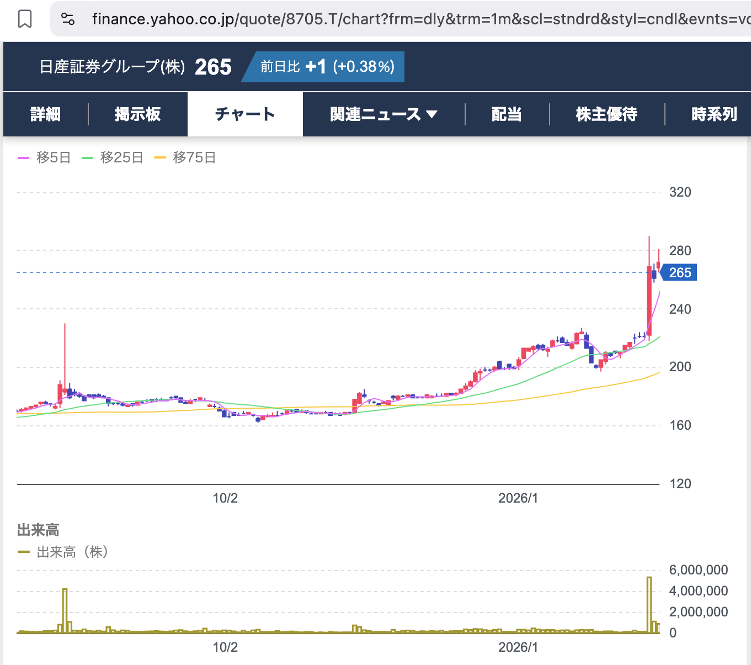Screen dimensions: 751x665
Task: Open the 詳細 tab
Action: 45,114
